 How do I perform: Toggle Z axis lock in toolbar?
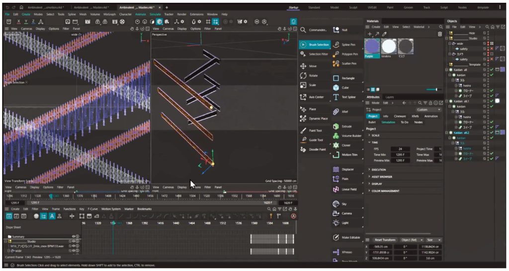(33, 22)
